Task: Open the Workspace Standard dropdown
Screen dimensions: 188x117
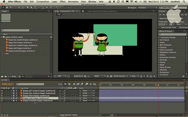Action: point(147,8)
